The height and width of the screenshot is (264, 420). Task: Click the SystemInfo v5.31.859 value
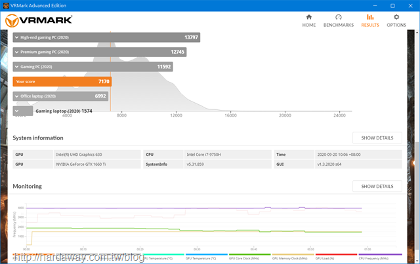point(195,164)
